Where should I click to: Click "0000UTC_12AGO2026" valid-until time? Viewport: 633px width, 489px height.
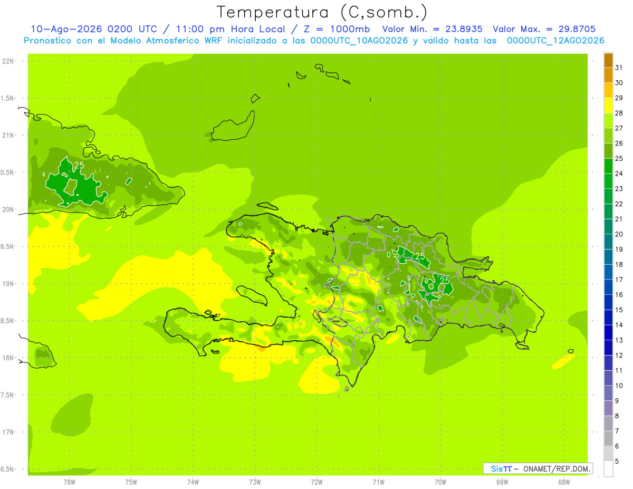pos(555,41)
